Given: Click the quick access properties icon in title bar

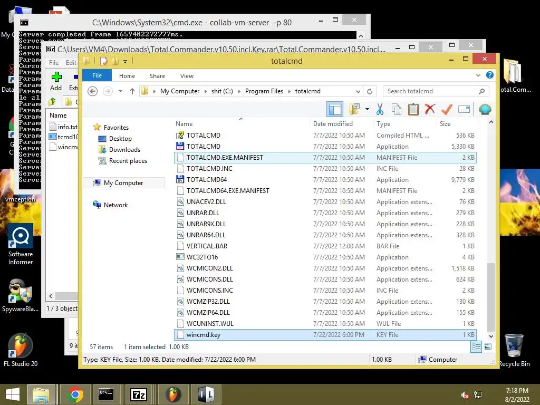Looking at the screenshot, I should click(103, 61).
